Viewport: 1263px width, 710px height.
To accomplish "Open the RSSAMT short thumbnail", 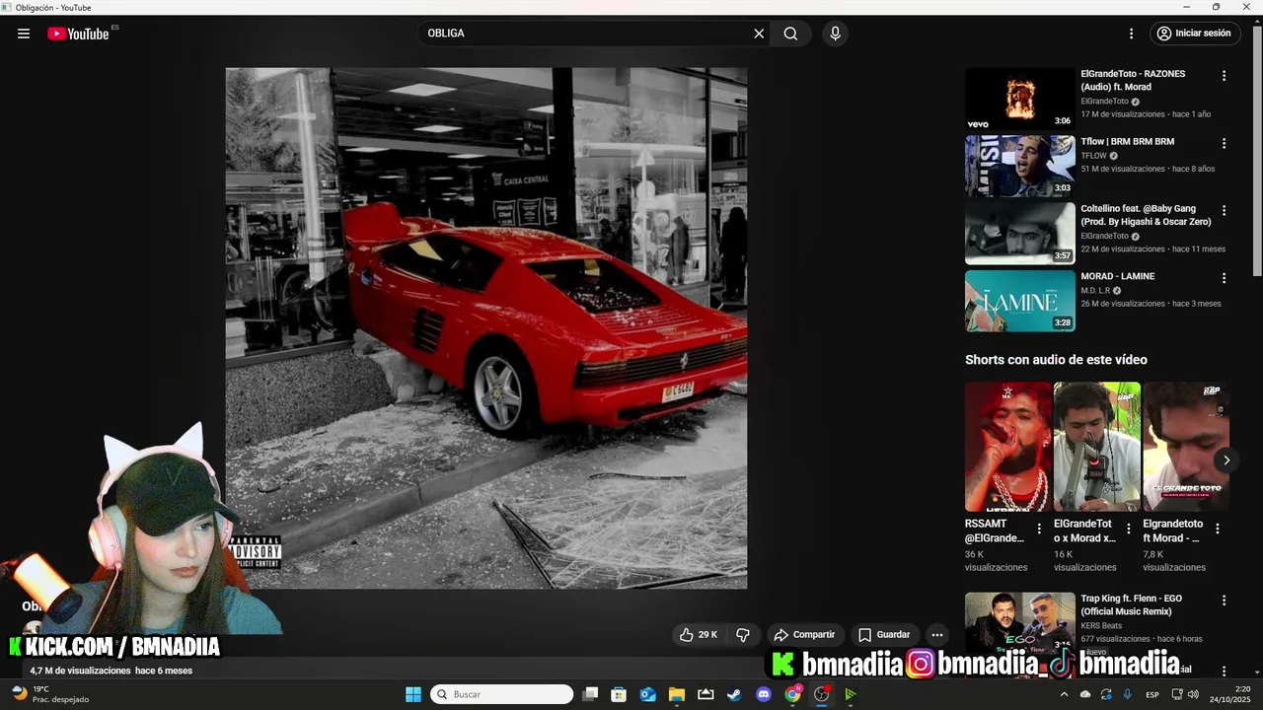I will click(x=1007, y=447).
